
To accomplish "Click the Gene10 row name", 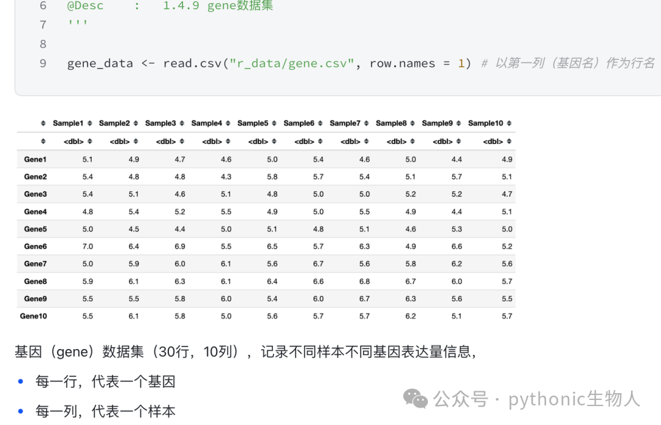I will (x=33, y=316).
